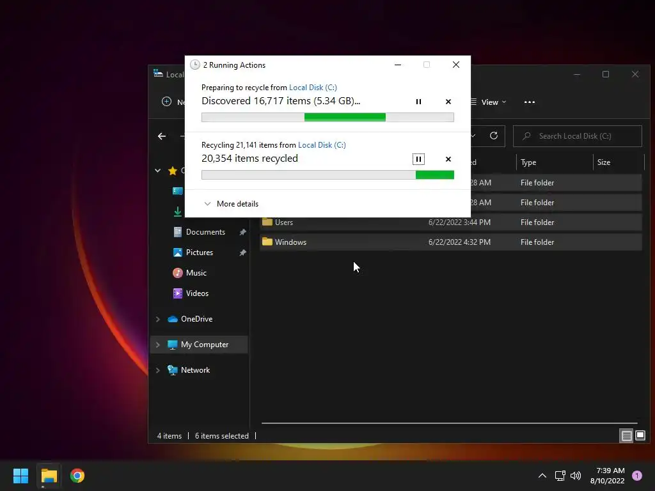Image resolution: width=655 pixels, height=491 pixels.
Task: Close the Running Actions dialog
Action: point(455,65)
